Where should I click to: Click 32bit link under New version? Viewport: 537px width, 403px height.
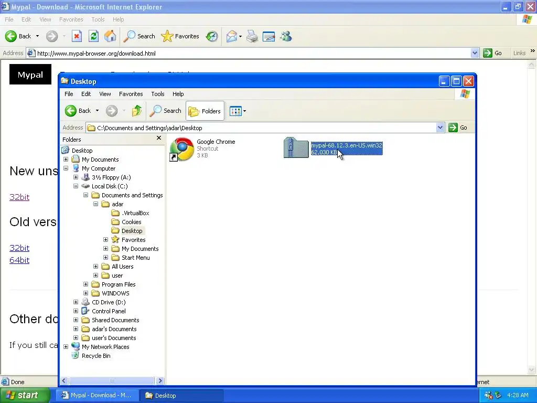19,197
